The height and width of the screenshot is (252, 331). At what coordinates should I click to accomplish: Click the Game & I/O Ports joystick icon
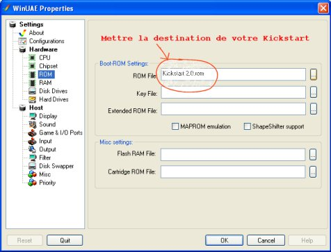click(32, 133)
